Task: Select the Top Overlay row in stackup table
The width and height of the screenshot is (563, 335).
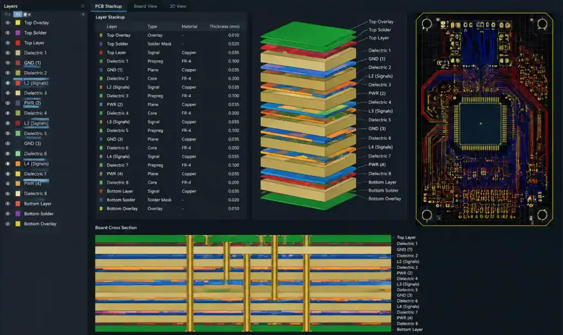Action: point(169,35)
